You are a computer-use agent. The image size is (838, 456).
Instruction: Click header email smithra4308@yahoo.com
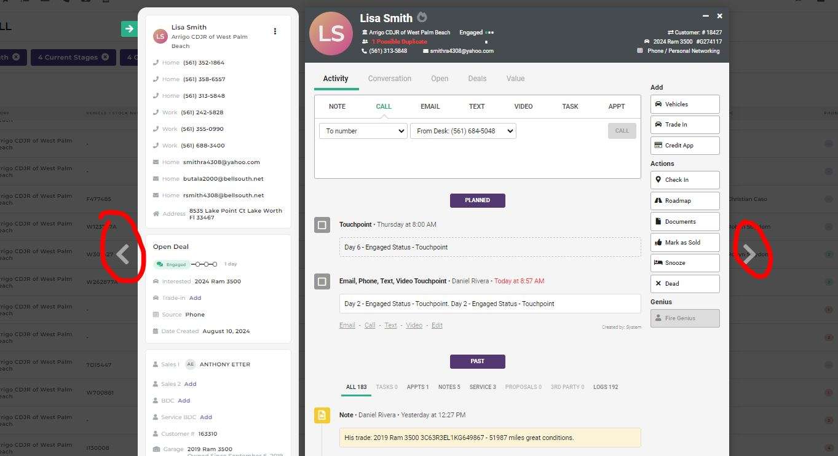(462, 51)
